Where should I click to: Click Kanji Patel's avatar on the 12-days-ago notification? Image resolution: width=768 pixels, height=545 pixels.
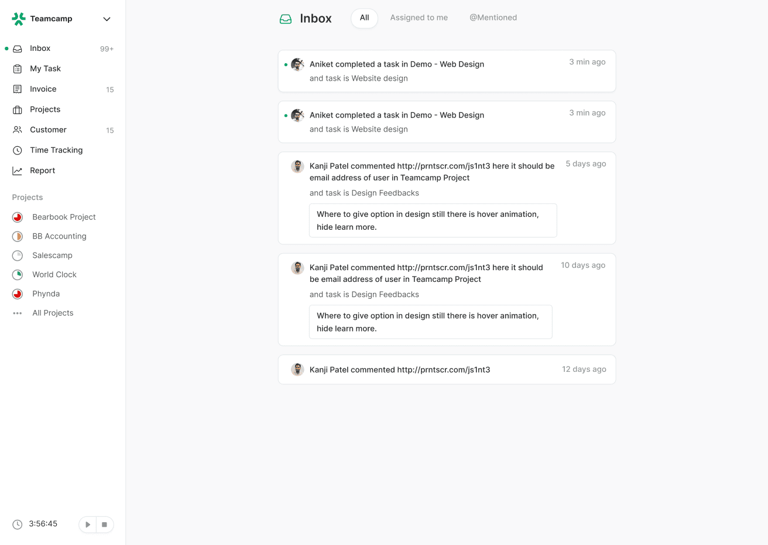tap(297, 370)
